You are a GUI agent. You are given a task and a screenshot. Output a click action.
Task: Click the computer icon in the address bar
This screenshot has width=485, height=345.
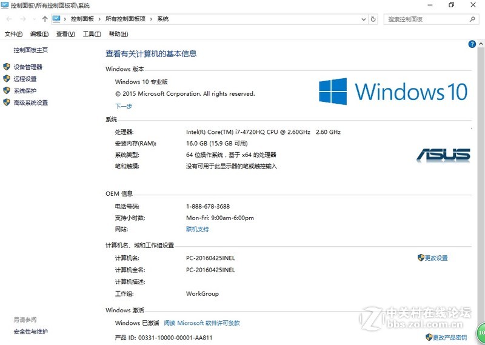(56, 19)
